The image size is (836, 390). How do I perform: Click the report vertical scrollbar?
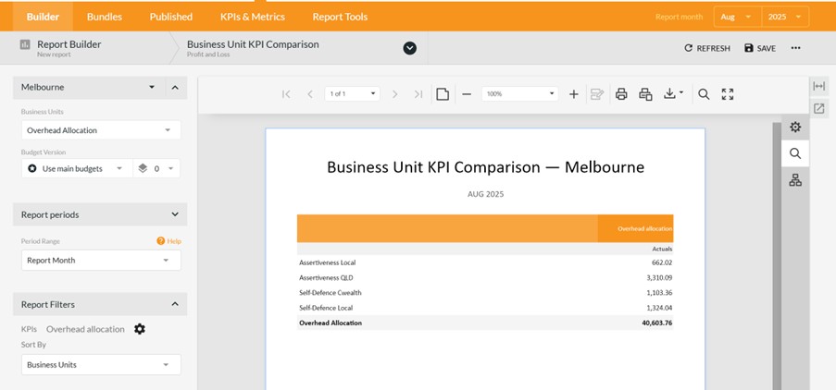(x=777, y=255)
